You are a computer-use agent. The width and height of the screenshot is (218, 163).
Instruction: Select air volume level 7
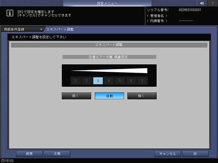click(142, 81)
